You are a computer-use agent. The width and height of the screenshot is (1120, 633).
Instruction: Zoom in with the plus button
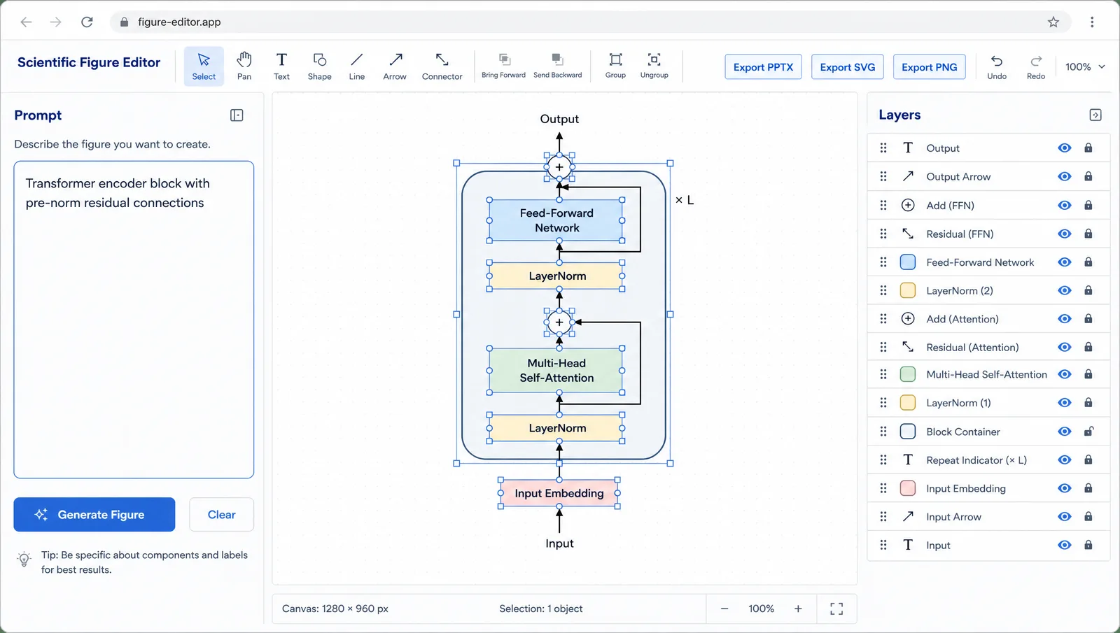(x=798, y=609)
